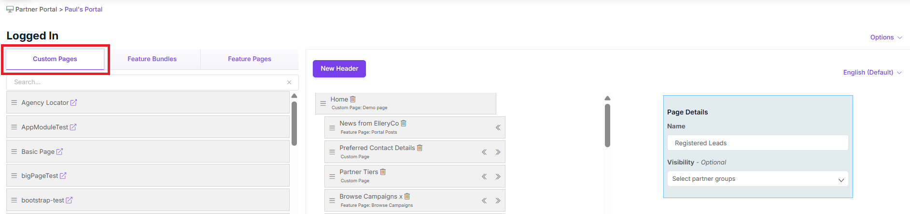Viewport: 910px width, 214px height.
Task: Clear the search field with X
Action: 289,82
